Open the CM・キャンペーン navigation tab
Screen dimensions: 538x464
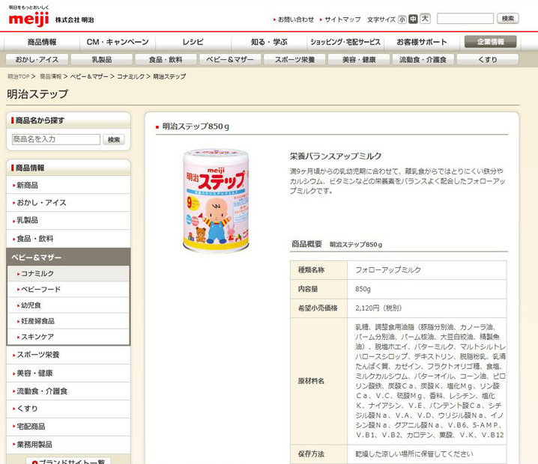pos(118,42)
